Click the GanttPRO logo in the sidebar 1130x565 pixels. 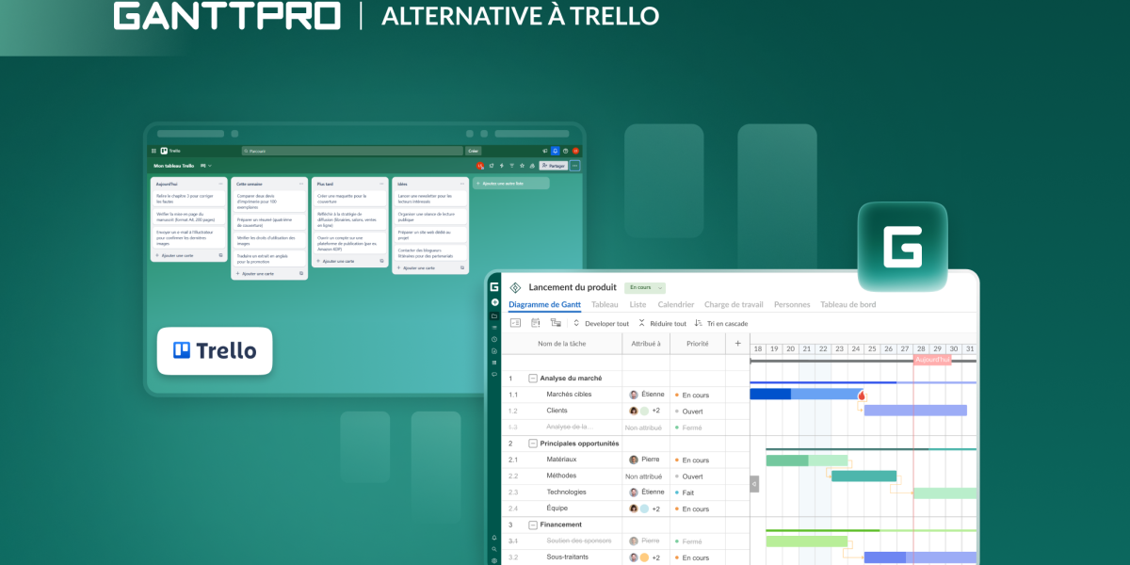tap(494, 287)
